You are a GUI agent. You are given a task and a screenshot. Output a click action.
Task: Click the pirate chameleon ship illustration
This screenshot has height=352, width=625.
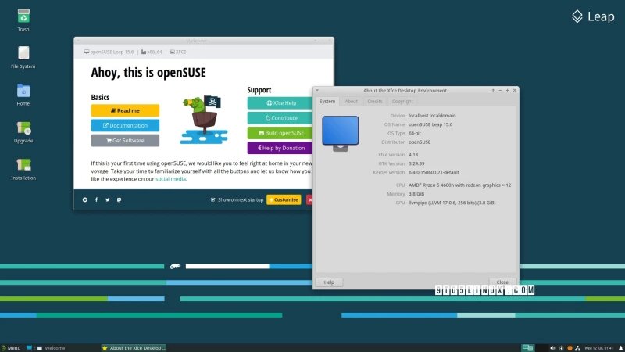point(204,119)
